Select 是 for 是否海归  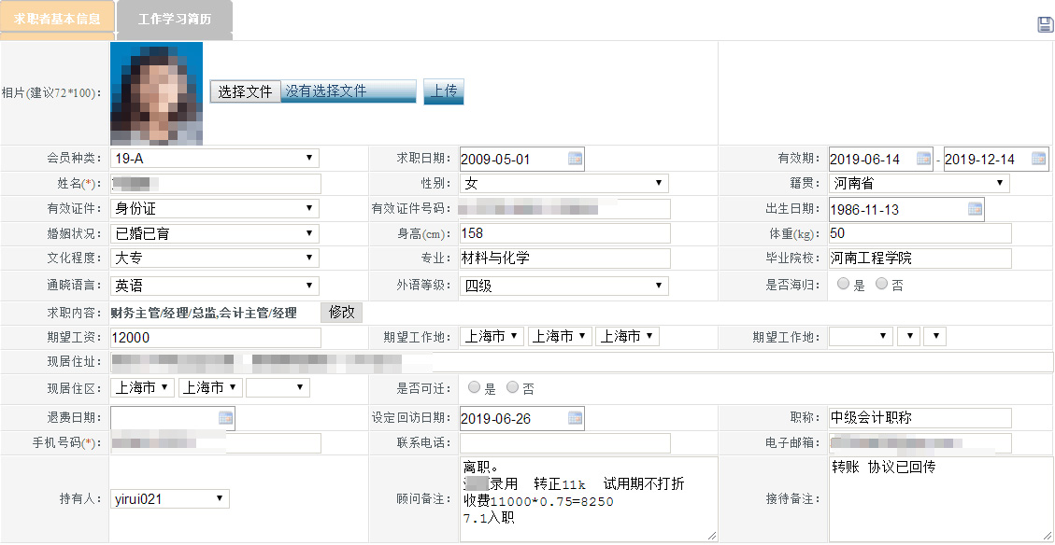tap(843, 285)
